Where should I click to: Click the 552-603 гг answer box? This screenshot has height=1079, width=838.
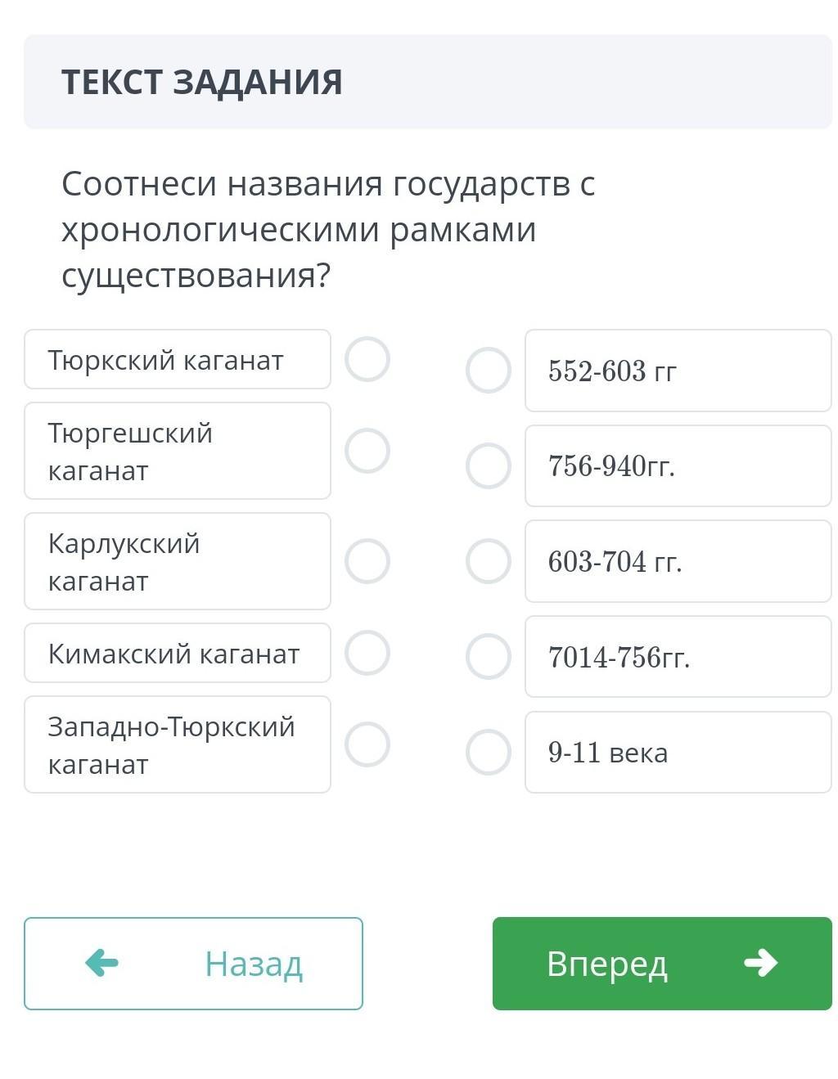[678, 371]
